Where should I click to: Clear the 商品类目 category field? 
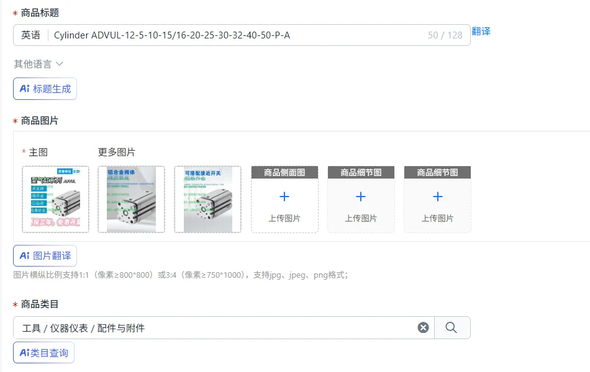pos(424,327)
